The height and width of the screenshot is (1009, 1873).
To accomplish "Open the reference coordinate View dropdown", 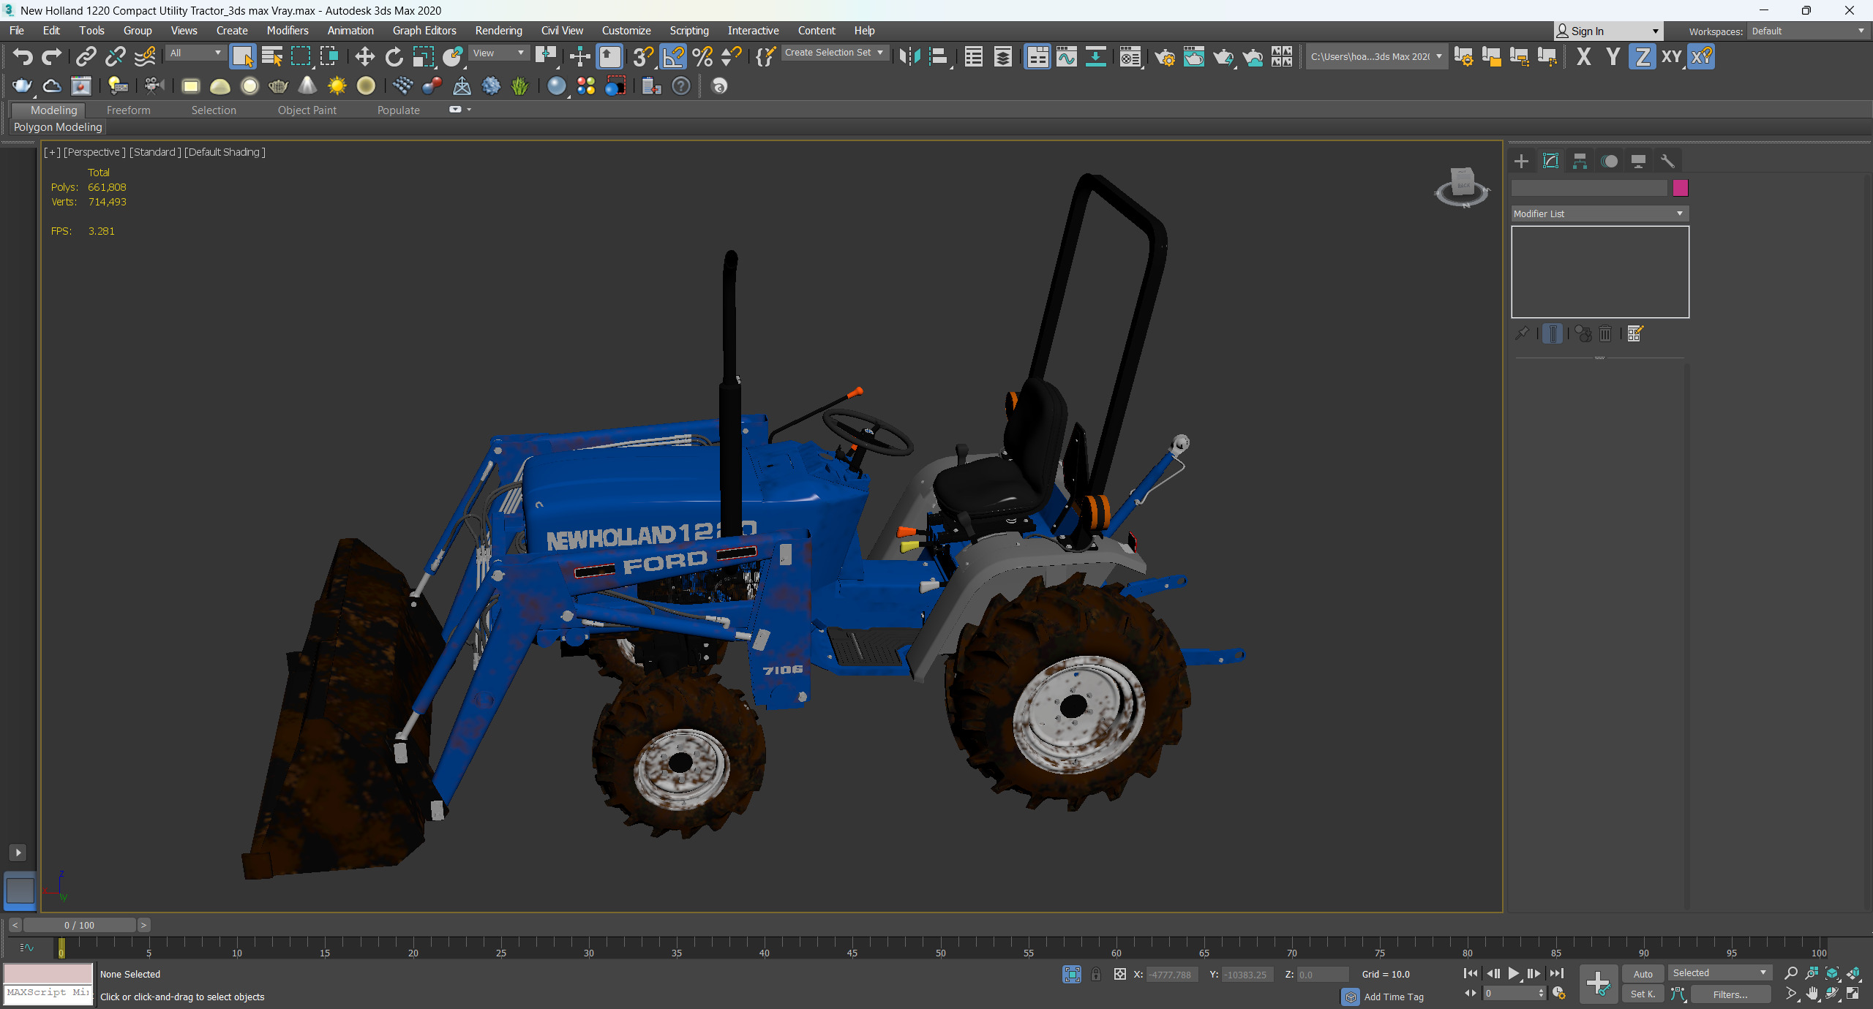I will pos(498,53).
